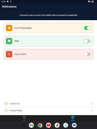Click the red Sound Alert clock icon
This screenshot has width=97, height=129.
(x=9, y=54)
